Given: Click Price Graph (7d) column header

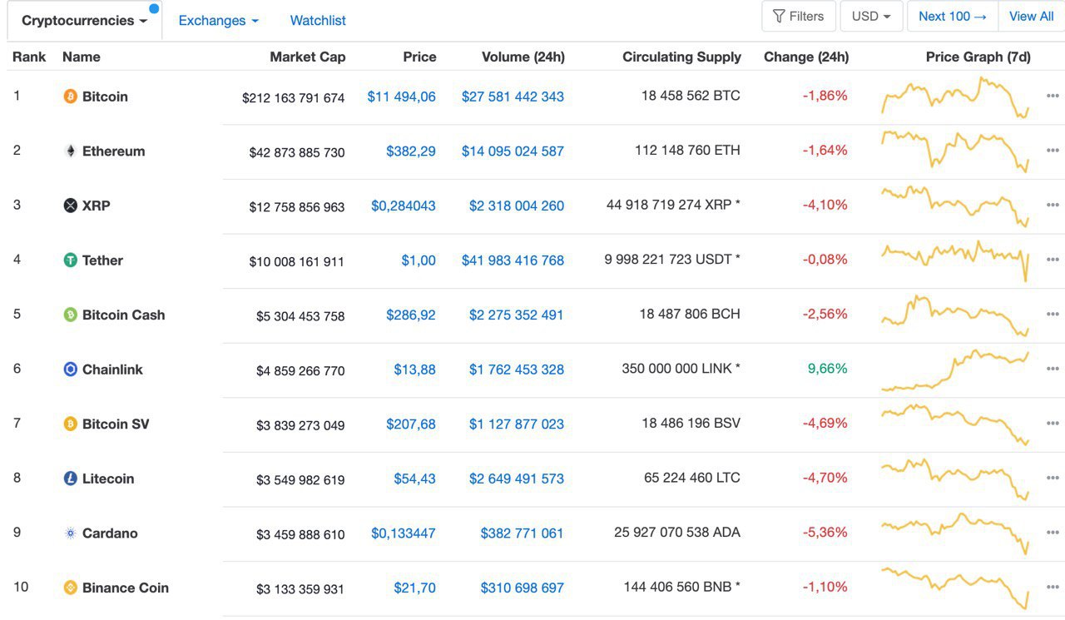Looking at the screenshot, I should click(x=978, y=57).
